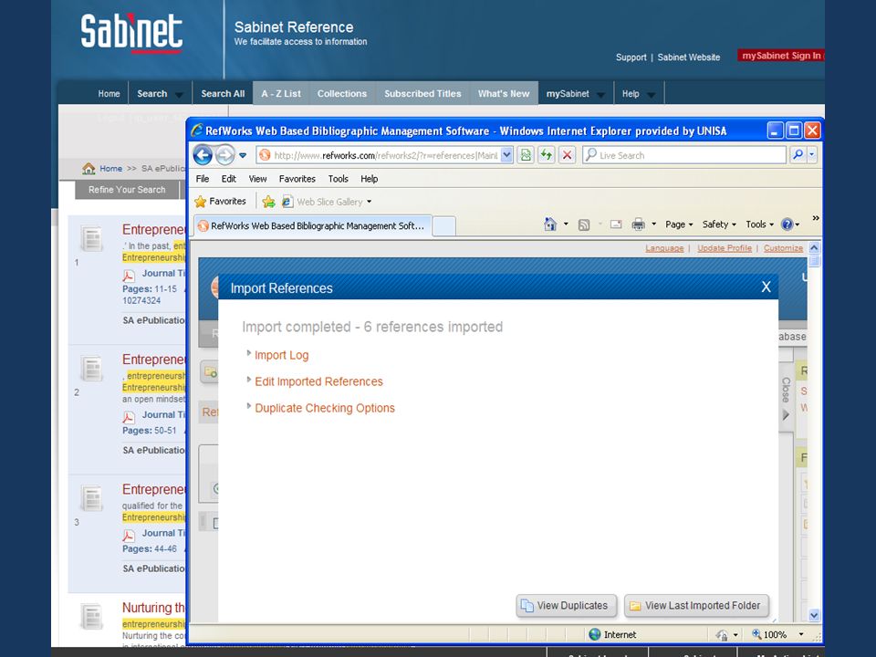
Task: Expand Edit Imported References section
Action: (318, 381)
